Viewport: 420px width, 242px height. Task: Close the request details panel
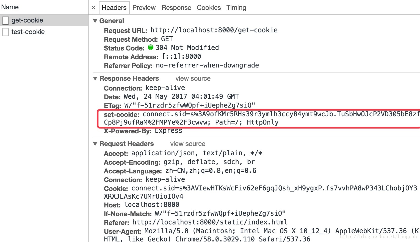pyautogui.click(x=93, y=8)
